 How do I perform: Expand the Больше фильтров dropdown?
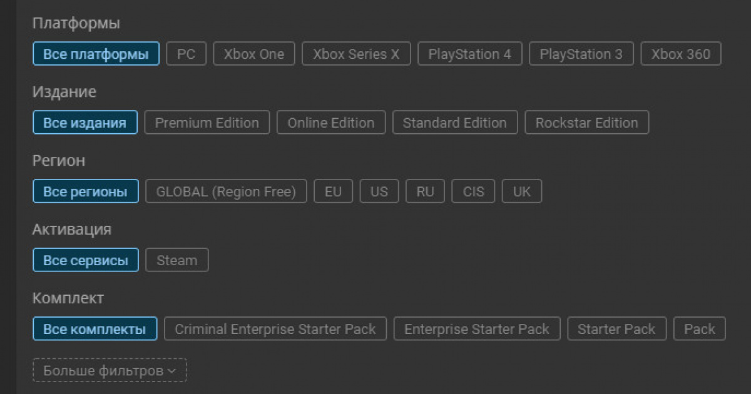click(110, 370)
